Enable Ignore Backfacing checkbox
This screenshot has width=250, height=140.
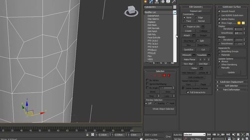(x=147, y=84)
